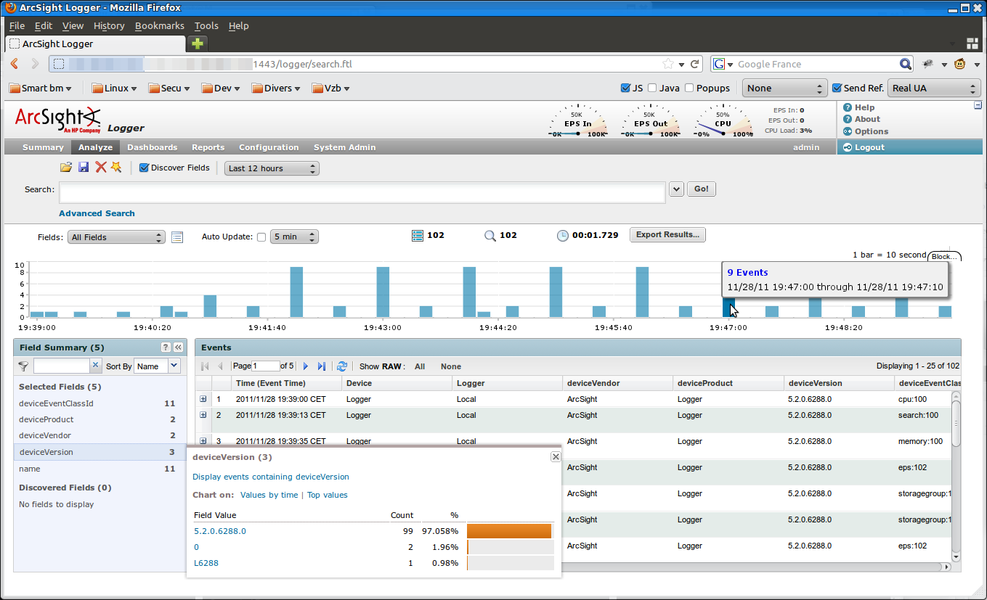The width and height of the screenshot is (987, 600).
Task: Click the filter funnel icon in Field Summary
Action: coord(23,366)
